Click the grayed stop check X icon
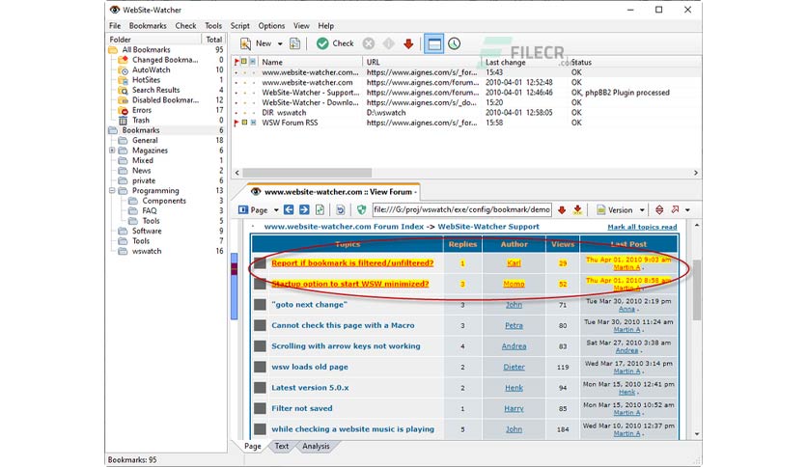This screenshot has height=467, width=807. coord(369,43)
